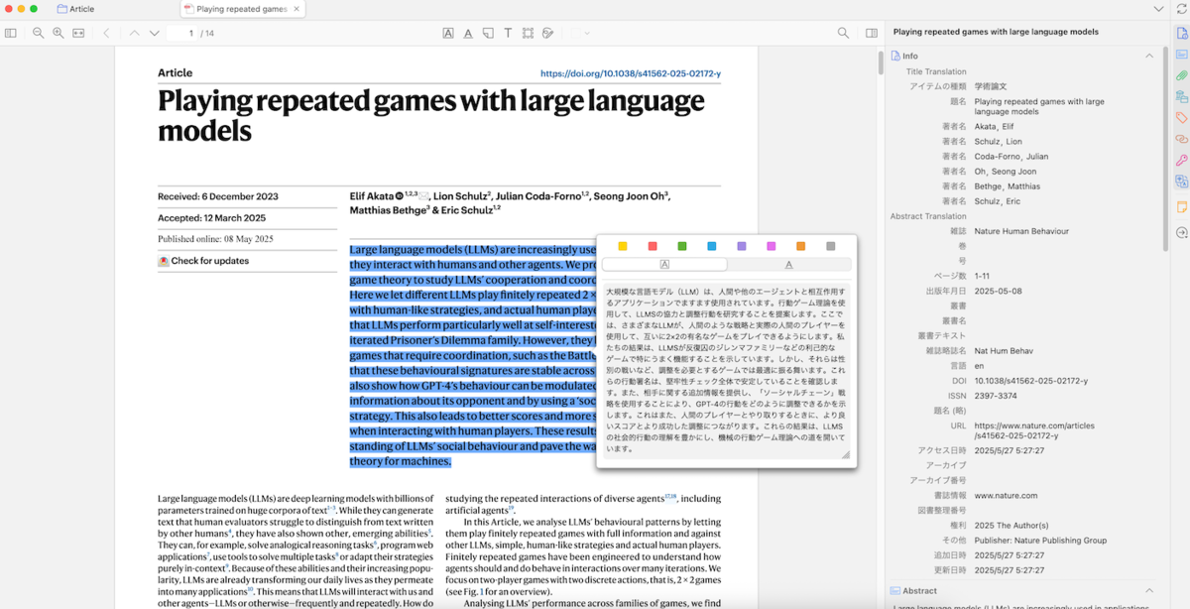Image resolution: width=1190 pixels, height=609 pixels.
Task: Switch to the Article library tab
Action: [77, 9]
